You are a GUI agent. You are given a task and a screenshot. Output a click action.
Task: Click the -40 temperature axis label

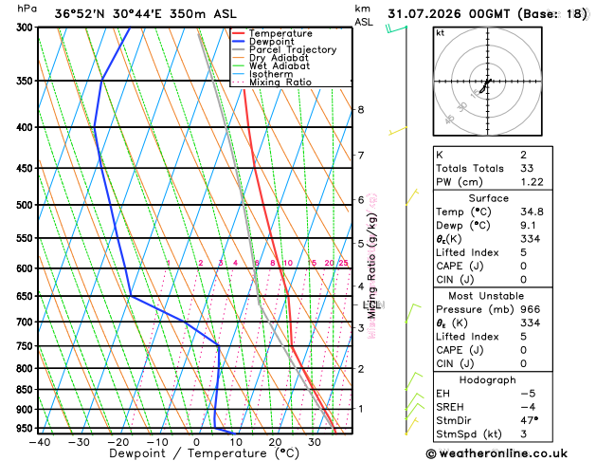(x=40, y=442)
